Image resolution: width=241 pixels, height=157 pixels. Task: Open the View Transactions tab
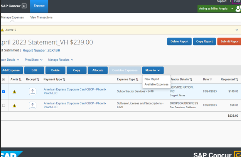[41, 17]
